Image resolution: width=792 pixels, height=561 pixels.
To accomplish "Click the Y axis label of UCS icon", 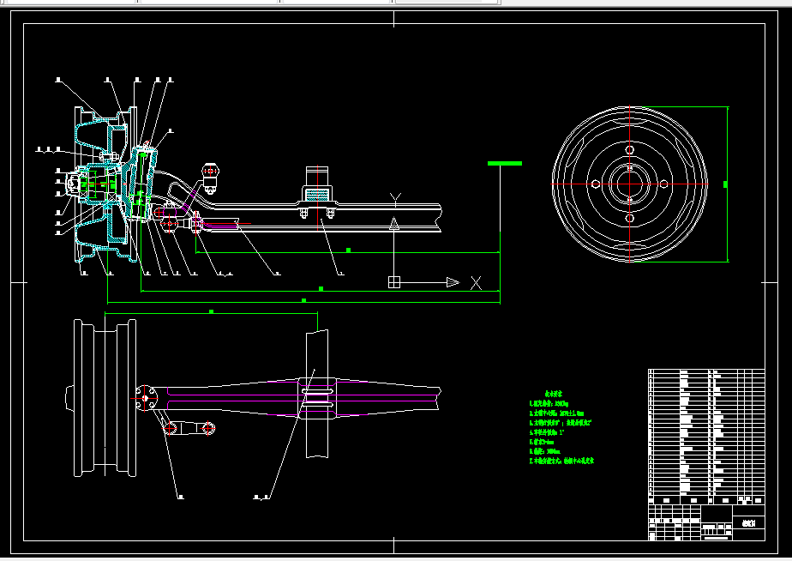I will pyautogui.click(x=395, y=199).
